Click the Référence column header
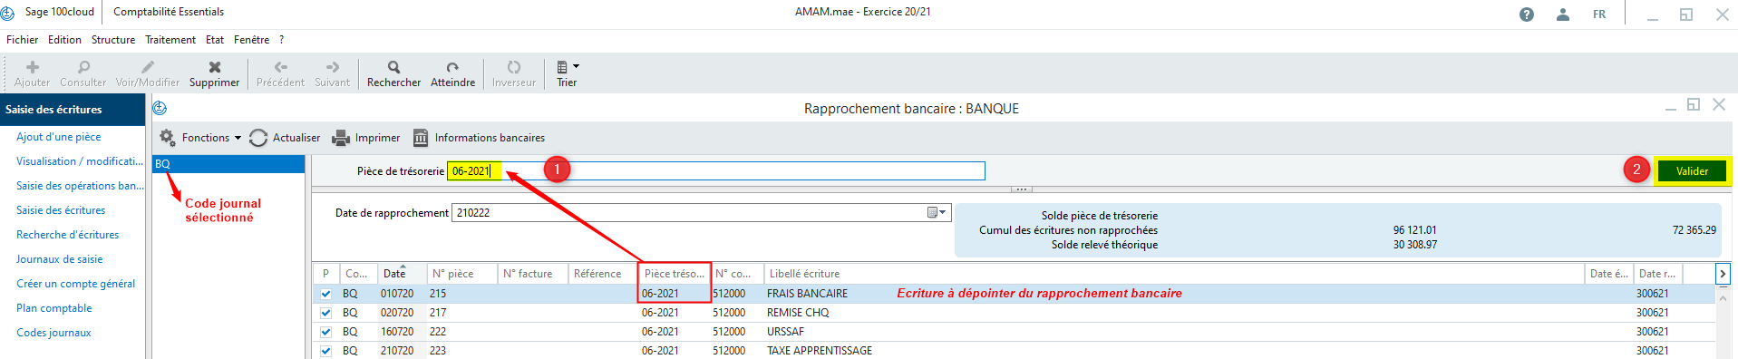Screen dimensions: 1738x359 pyautogui.click(x=603, y=274)
